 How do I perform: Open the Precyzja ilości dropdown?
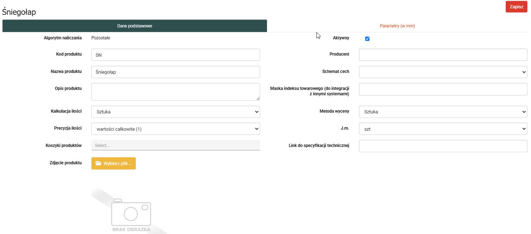click(x=176, y=129)
